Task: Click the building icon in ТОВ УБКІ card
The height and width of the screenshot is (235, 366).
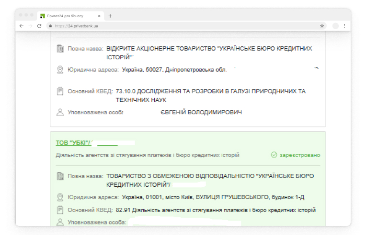Action: [60, 176]
